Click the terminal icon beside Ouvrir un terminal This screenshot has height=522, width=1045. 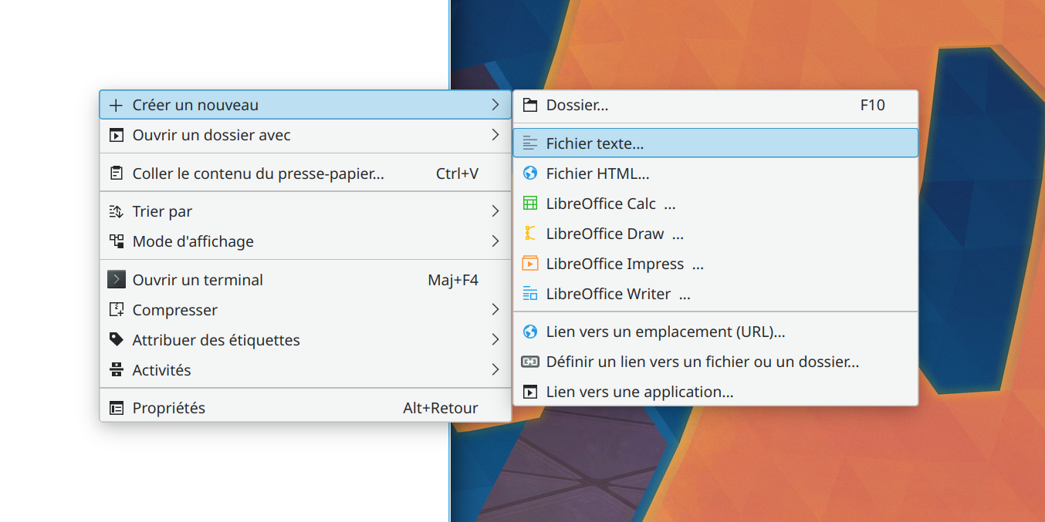point(116,280)
